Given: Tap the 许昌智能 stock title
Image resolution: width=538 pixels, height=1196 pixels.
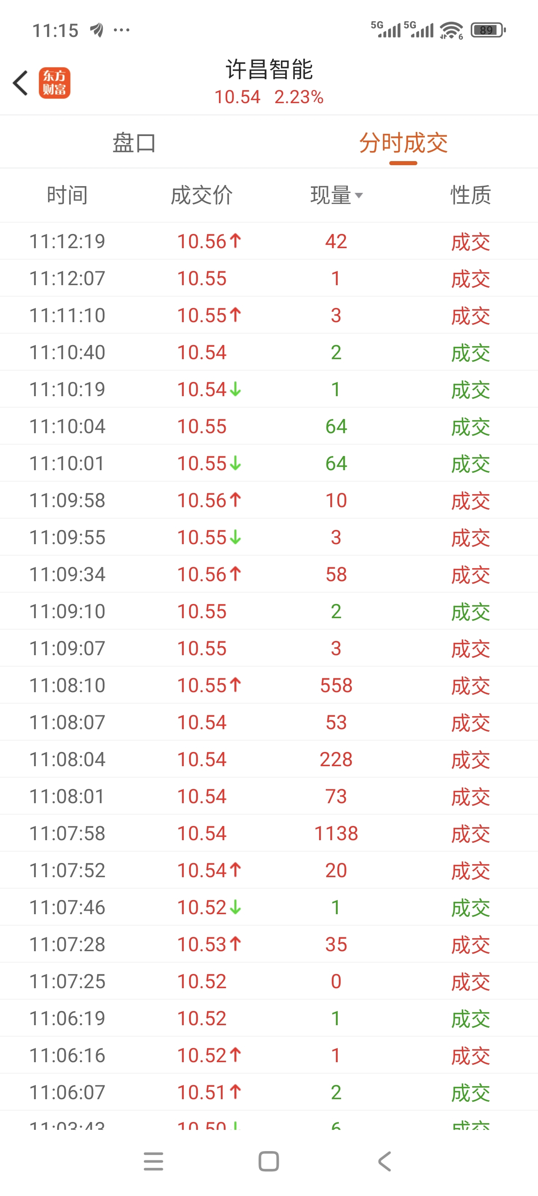Looking at the screenshot, I should [269, 70].
